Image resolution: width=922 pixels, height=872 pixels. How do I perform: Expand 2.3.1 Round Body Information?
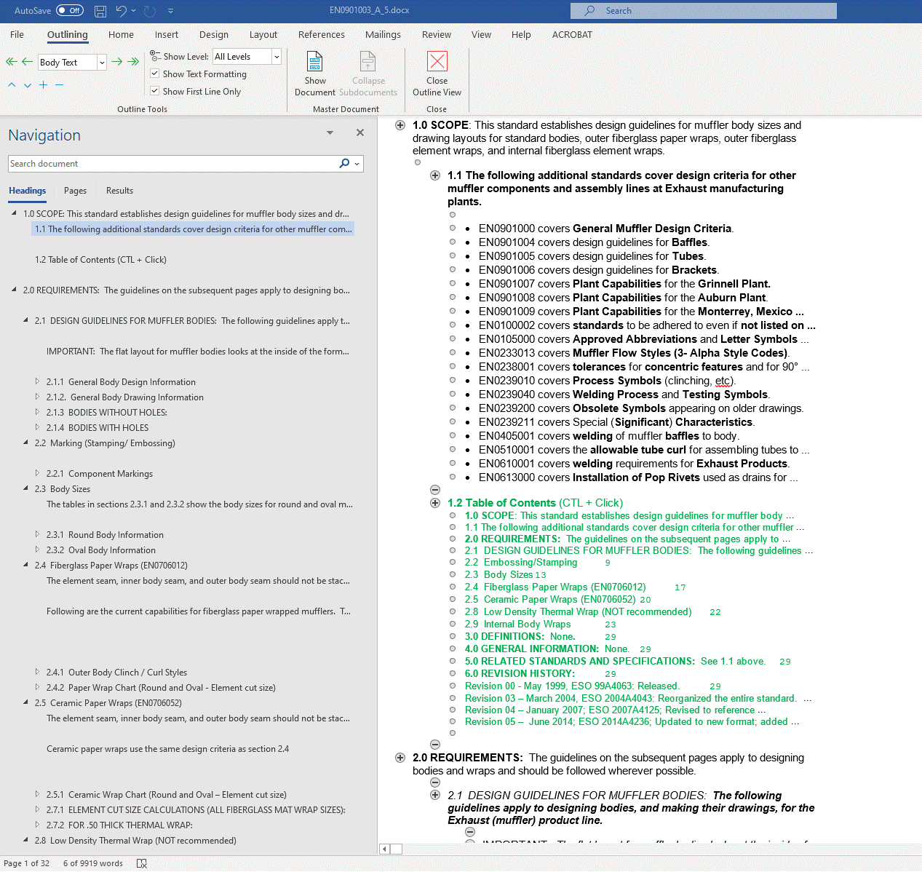click(37, 534)
